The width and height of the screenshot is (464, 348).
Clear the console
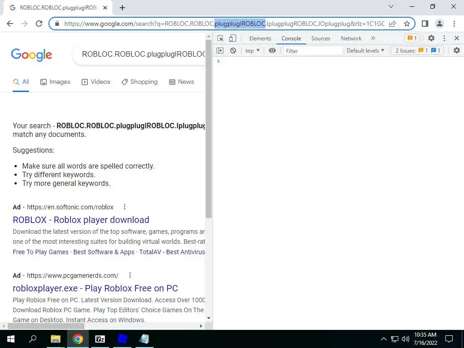coord(233,51)
